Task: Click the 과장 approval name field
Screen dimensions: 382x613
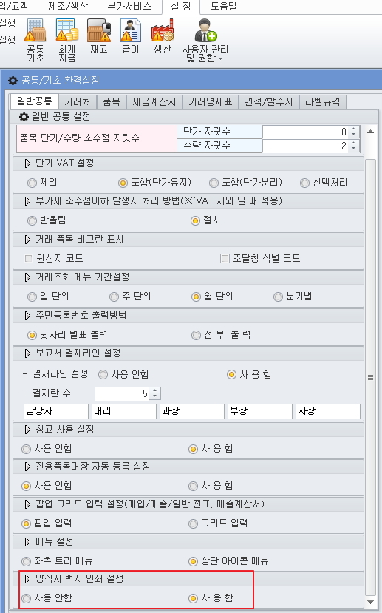Action: [192, 411]
